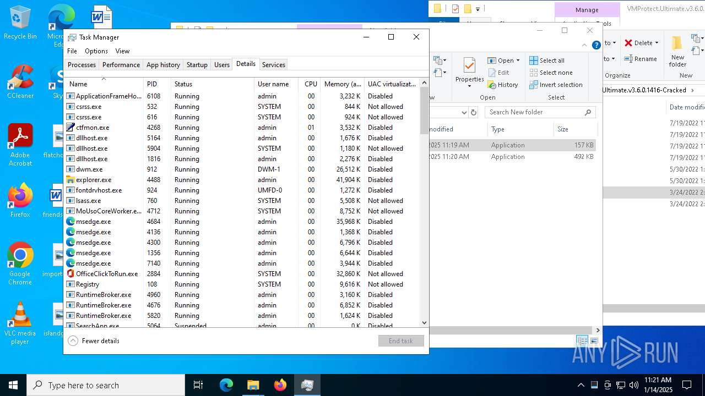
Task: Open Task Manager View menu
Action: (122, 51)
